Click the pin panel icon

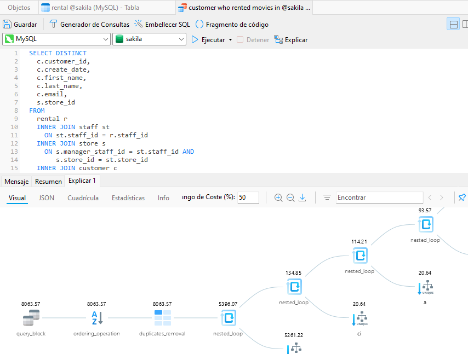[x=462, y=198]
